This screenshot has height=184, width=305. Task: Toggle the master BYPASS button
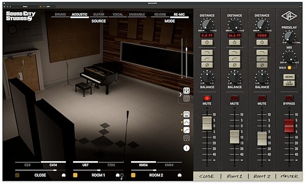(x=289, y=98)
